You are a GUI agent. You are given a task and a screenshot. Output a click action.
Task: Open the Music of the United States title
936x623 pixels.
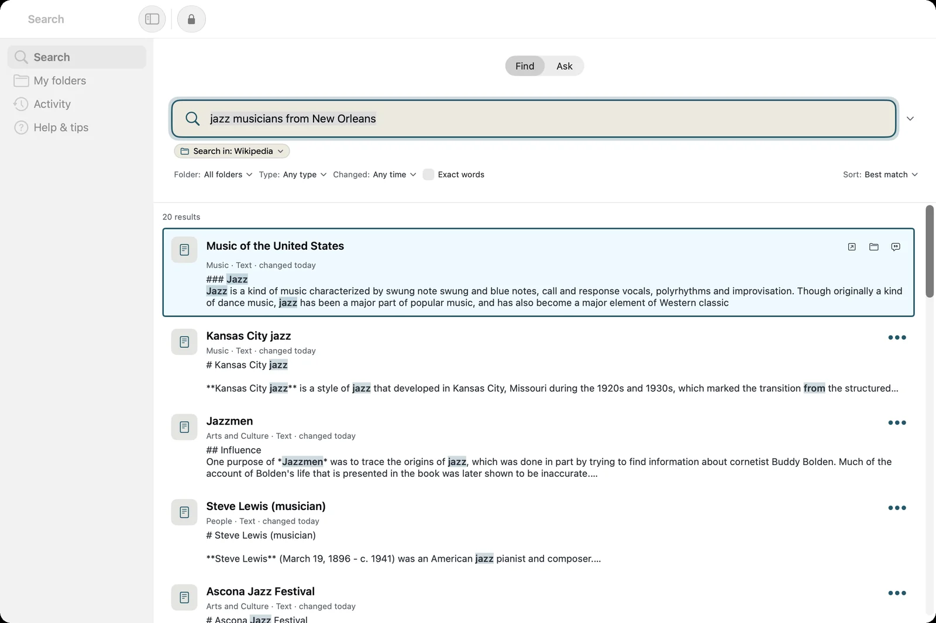[x=275, y=246]
